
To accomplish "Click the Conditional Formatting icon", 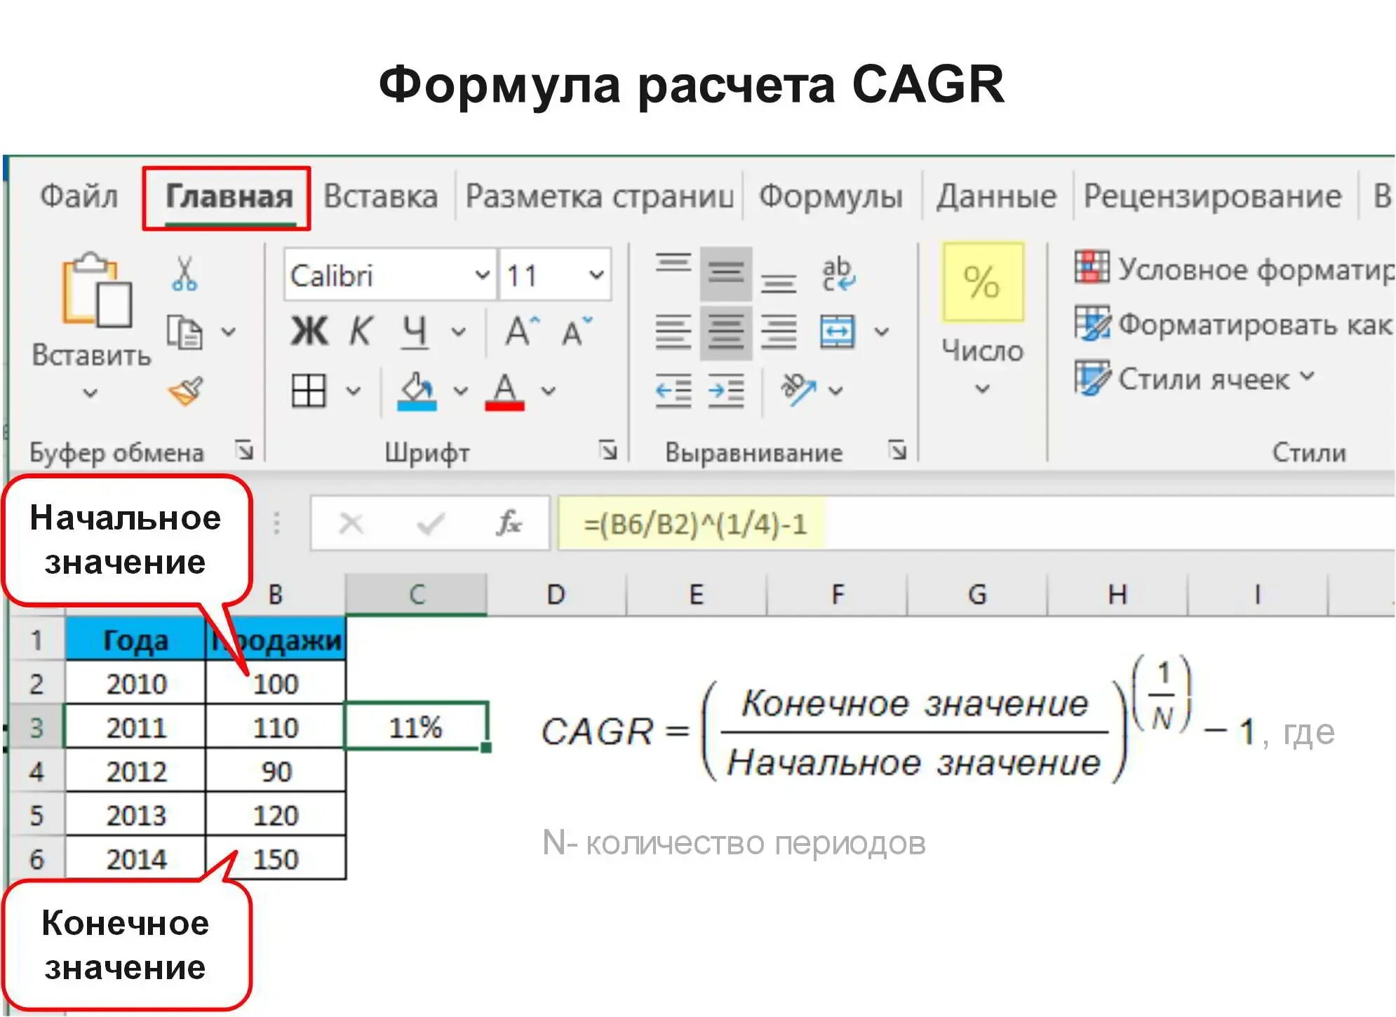I will (1092, 267).
